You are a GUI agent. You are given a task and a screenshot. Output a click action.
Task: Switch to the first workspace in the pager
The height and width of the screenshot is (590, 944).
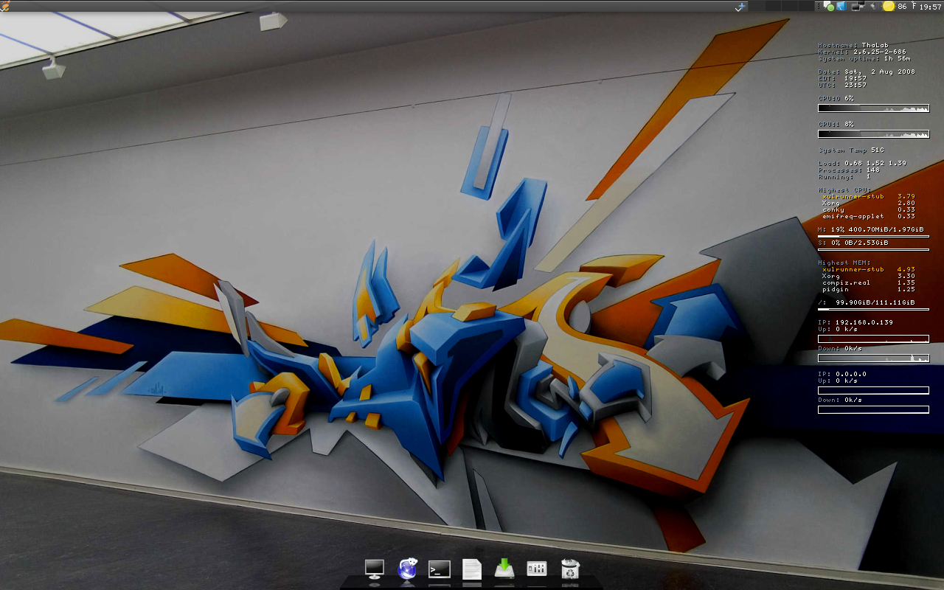[x=757, y=6]
